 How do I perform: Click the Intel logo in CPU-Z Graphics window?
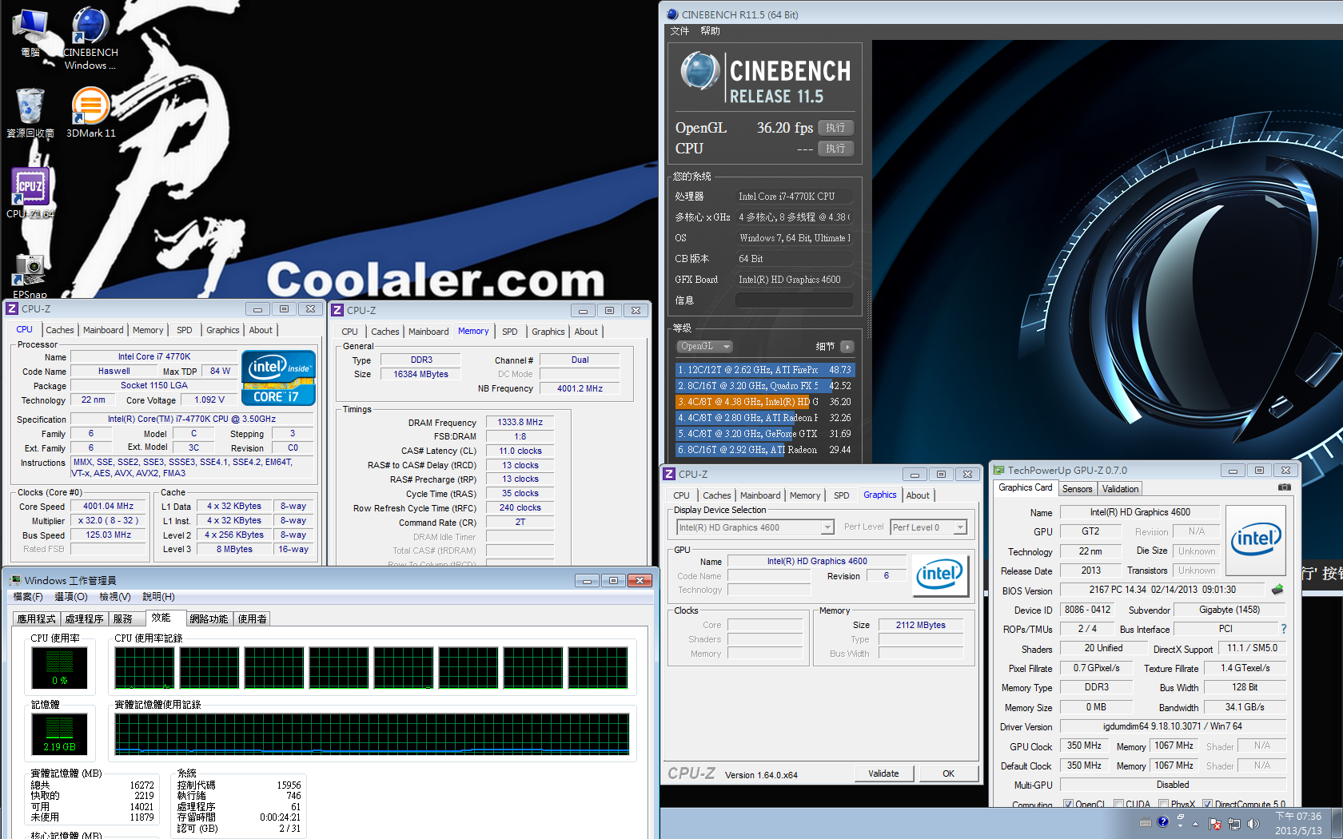[940, 575]
